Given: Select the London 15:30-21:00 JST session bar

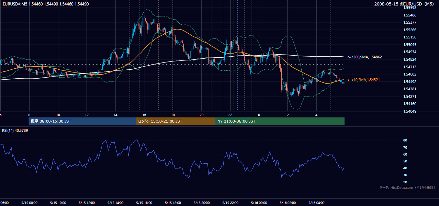Looking at the screenshot, I should (x=176, y=121).
